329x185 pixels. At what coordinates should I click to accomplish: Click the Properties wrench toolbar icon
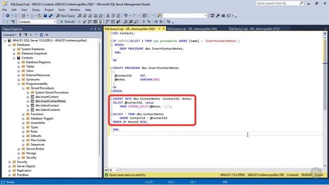218,16
